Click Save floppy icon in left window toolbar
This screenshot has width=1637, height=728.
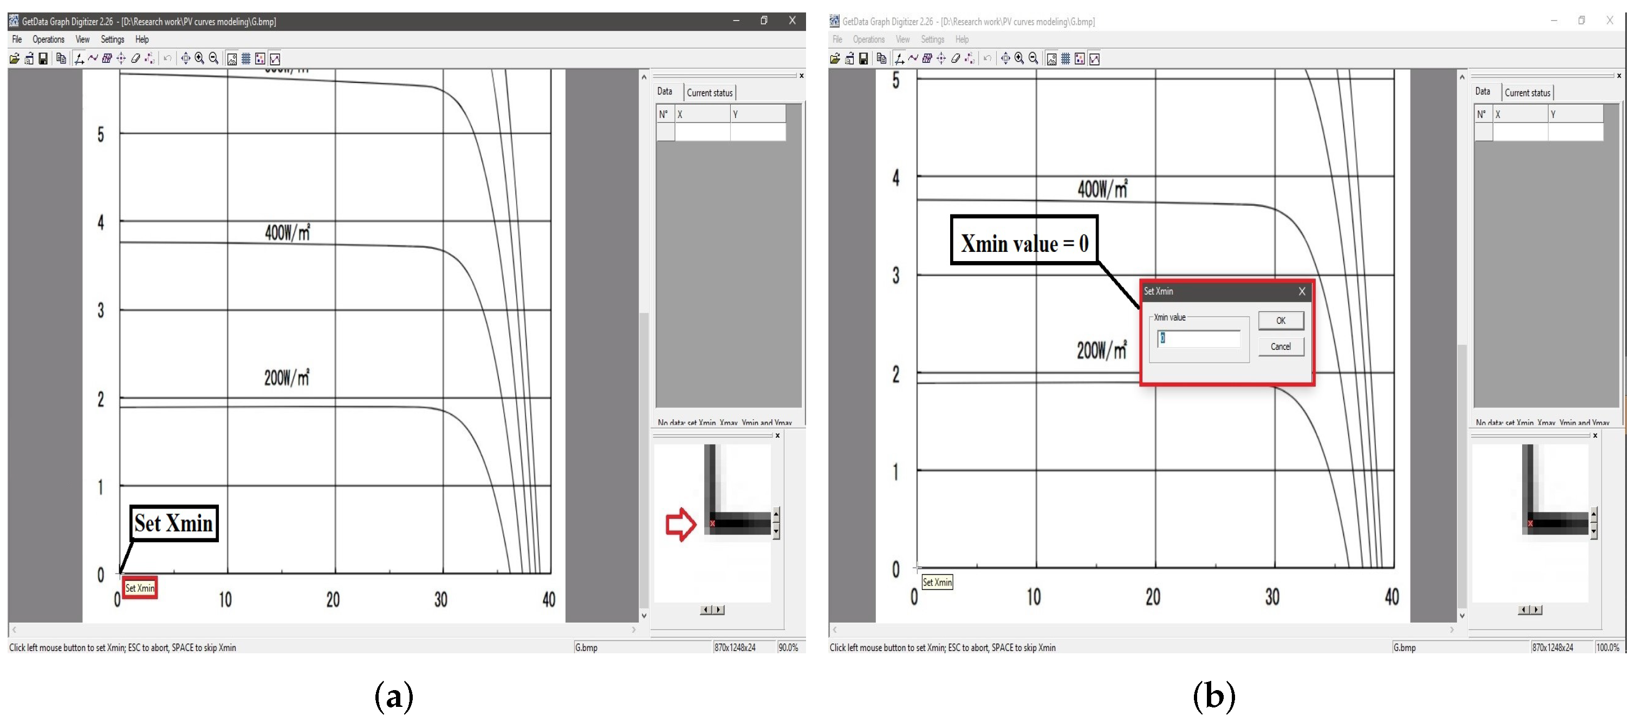(x=43, y=59)
